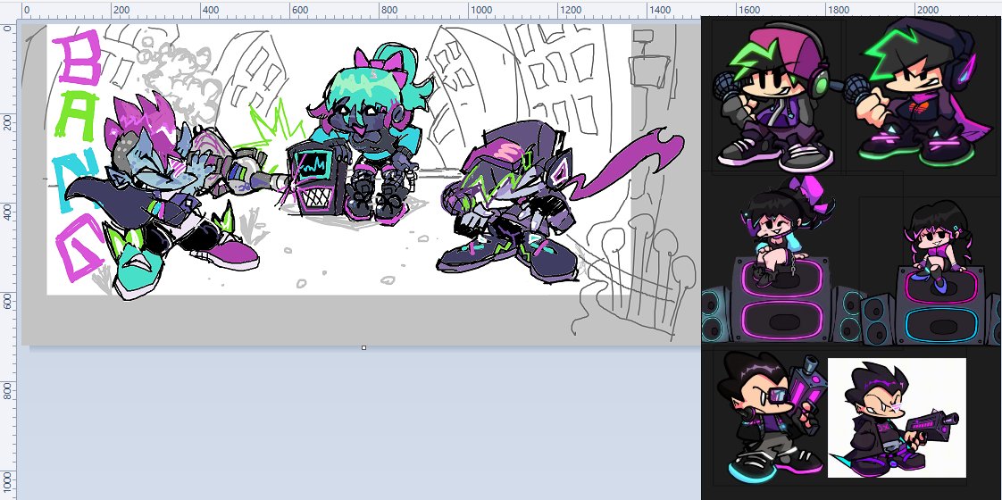Click the 600 label on vertical ruler
Viewport: 1002px width, 500px height.
[x=8, y=302]
